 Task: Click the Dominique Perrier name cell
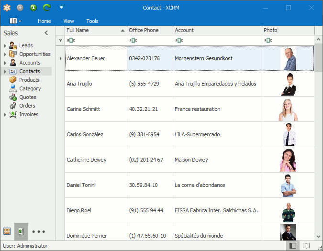click(x=96, y=232)
